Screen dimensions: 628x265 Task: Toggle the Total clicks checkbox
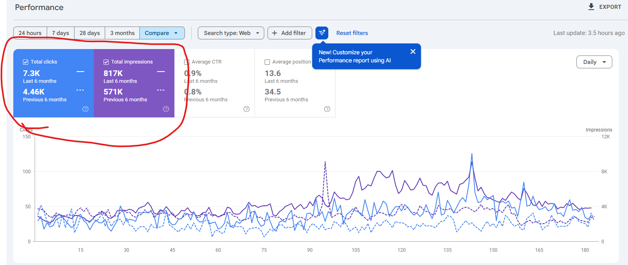(26, 62)
